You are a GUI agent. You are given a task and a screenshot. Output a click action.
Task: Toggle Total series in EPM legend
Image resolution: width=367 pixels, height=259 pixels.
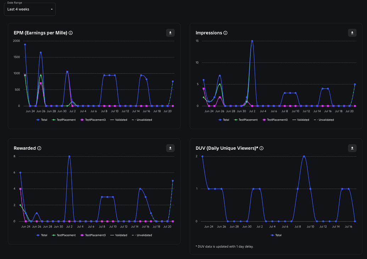point(41,120)
